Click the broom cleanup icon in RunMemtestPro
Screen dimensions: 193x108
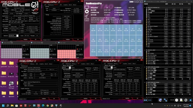pos(87,15)
